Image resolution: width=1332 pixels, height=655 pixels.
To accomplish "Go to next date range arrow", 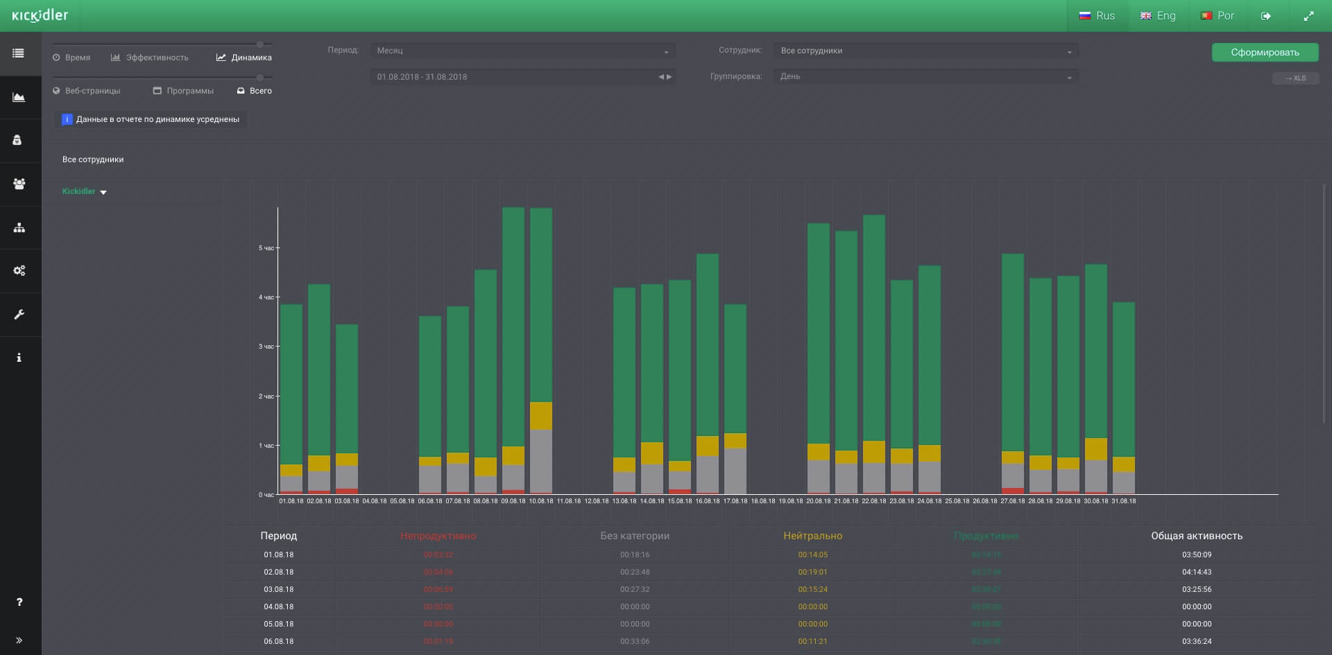I will [669, 77].
